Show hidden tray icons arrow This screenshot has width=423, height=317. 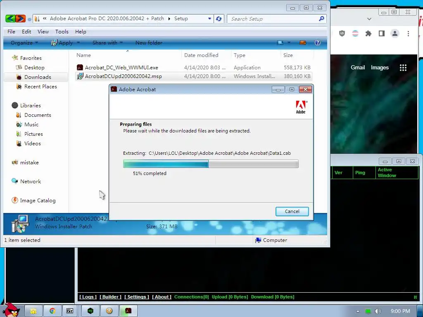[358, 311]
